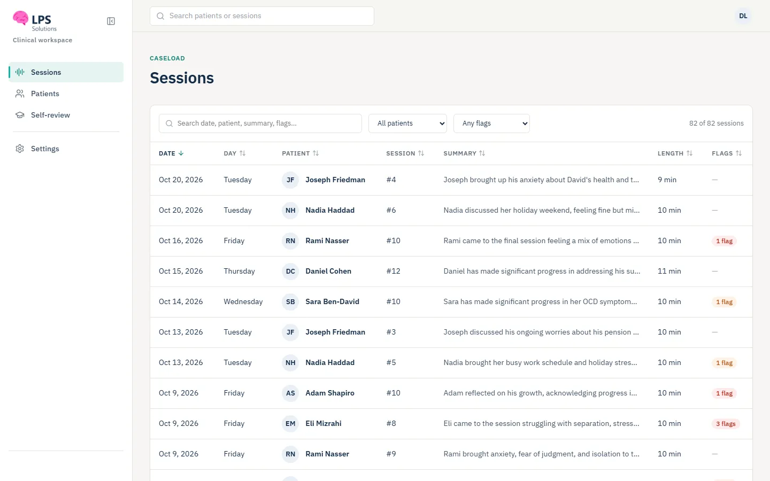Click the session filter search box
This screenshot has width=770, height=481.
click(260, 123)
